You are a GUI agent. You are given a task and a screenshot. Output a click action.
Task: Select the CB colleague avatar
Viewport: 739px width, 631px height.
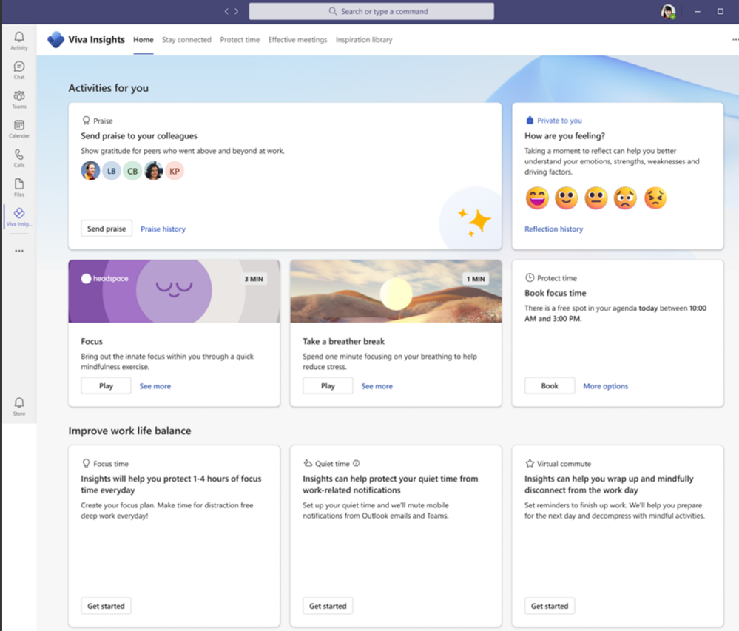[x=132, y=171]
